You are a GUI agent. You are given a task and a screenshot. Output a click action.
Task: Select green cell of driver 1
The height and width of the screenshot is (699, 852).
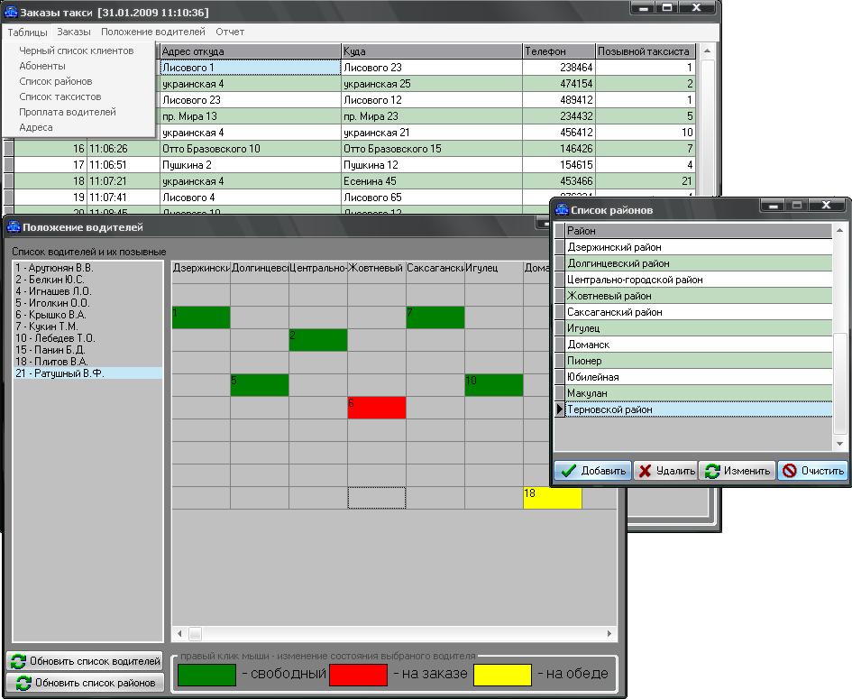pyautogui.click(x=201, y=317)
